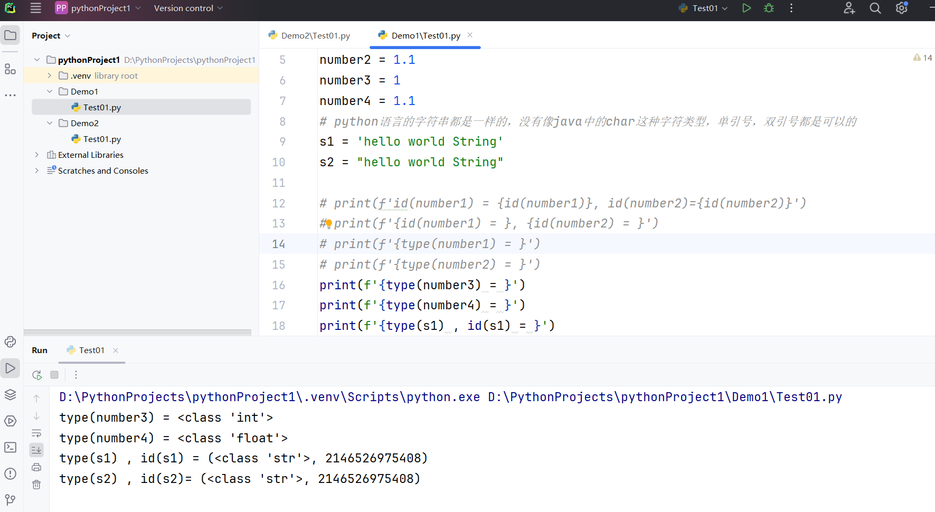
Task: Run the current file with the green arrow
Action: tap(746, 8)
